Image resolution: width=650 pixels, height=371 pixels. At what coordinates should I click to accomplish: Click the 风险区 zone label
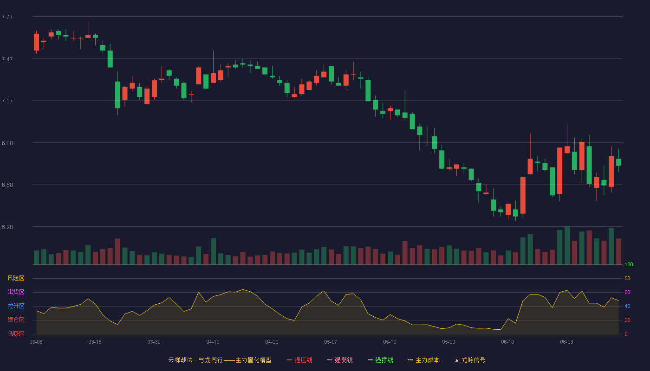click(16, 278)
